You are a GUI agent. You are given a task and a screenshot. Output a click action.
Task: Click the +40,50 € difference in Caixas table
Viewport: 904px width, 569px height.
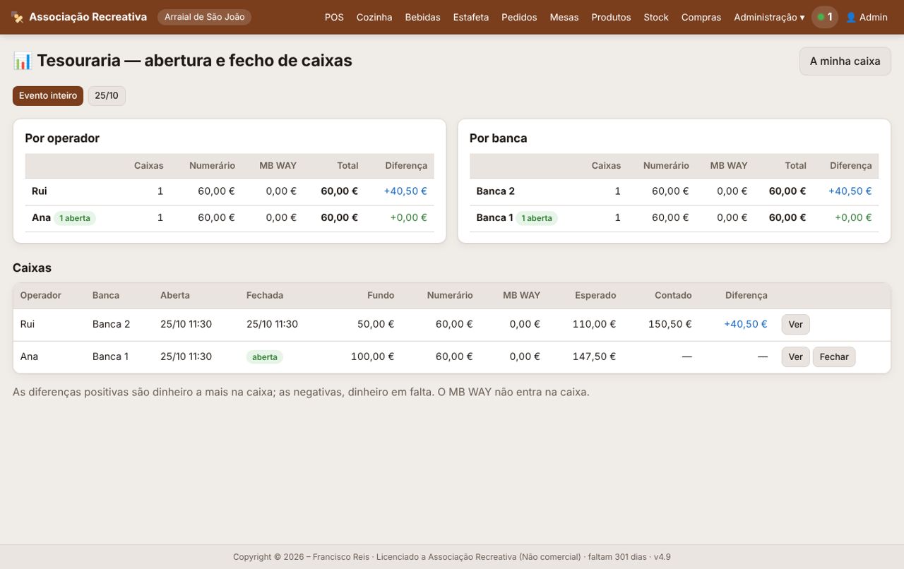pos(746,324)
